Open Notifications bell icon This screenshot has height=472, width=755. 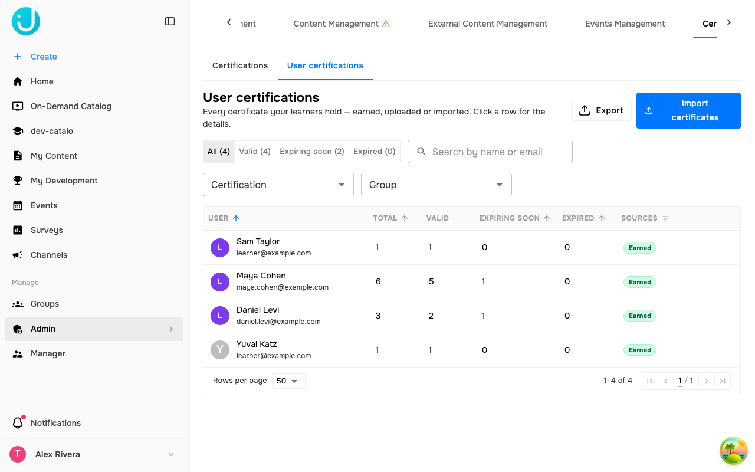click(x=18, y=423)
